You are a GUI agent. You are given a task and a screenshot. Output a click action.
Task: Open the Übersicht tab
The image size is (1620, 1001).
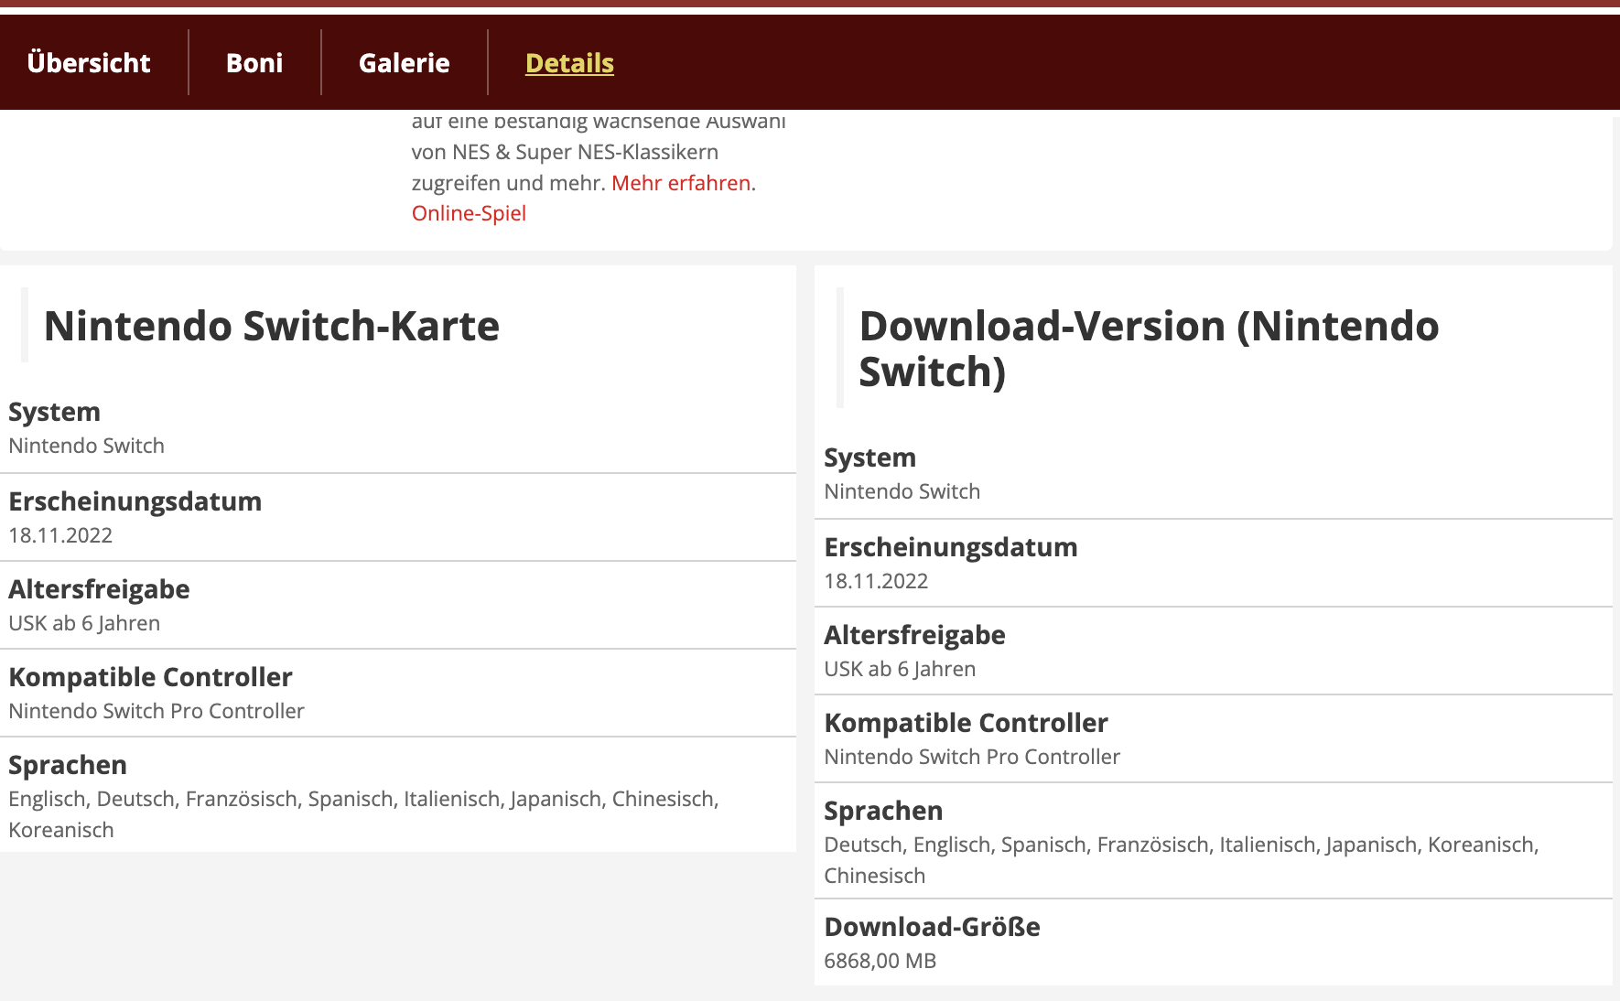89,63
